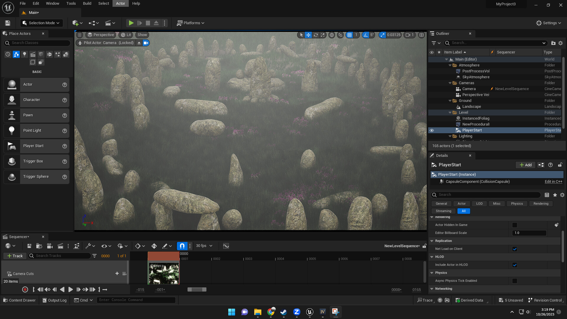Switch to the Physics details filter tab
Image resolution: width=567 pixels, height=319 pixels.
(517, 204)
